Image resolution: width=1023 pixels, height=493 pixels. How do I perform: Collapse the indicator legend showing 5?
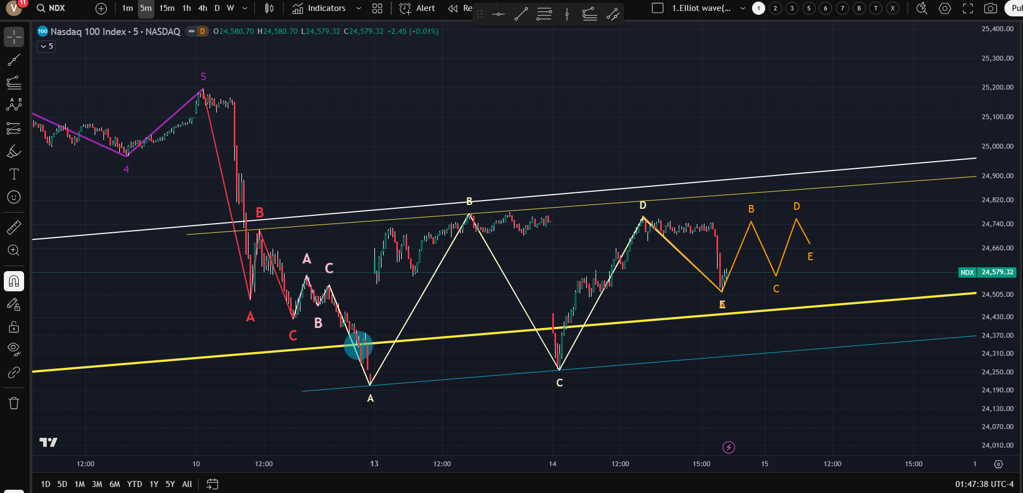[x=47, y=46]
